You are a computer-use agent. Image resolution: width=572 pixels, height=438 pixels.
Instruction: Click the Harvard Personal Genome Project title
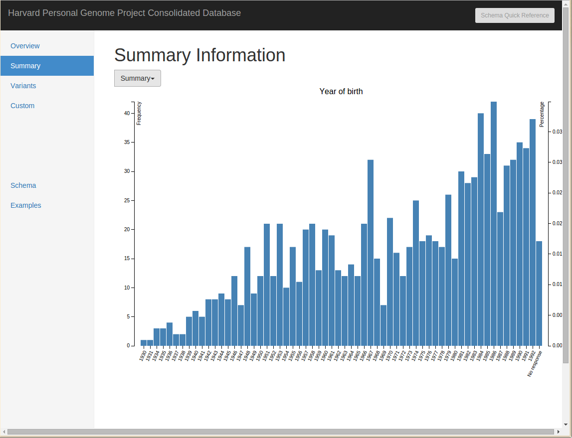pyautogui.click(x=125, y=13)
